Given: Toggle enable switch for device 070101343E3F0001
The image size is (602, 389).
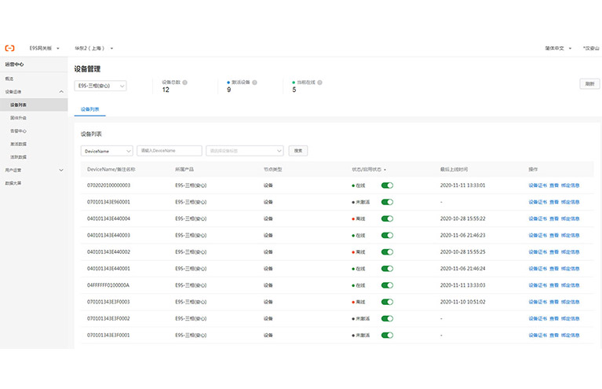Looking at the screenshot, I should (x=387, y=336).
